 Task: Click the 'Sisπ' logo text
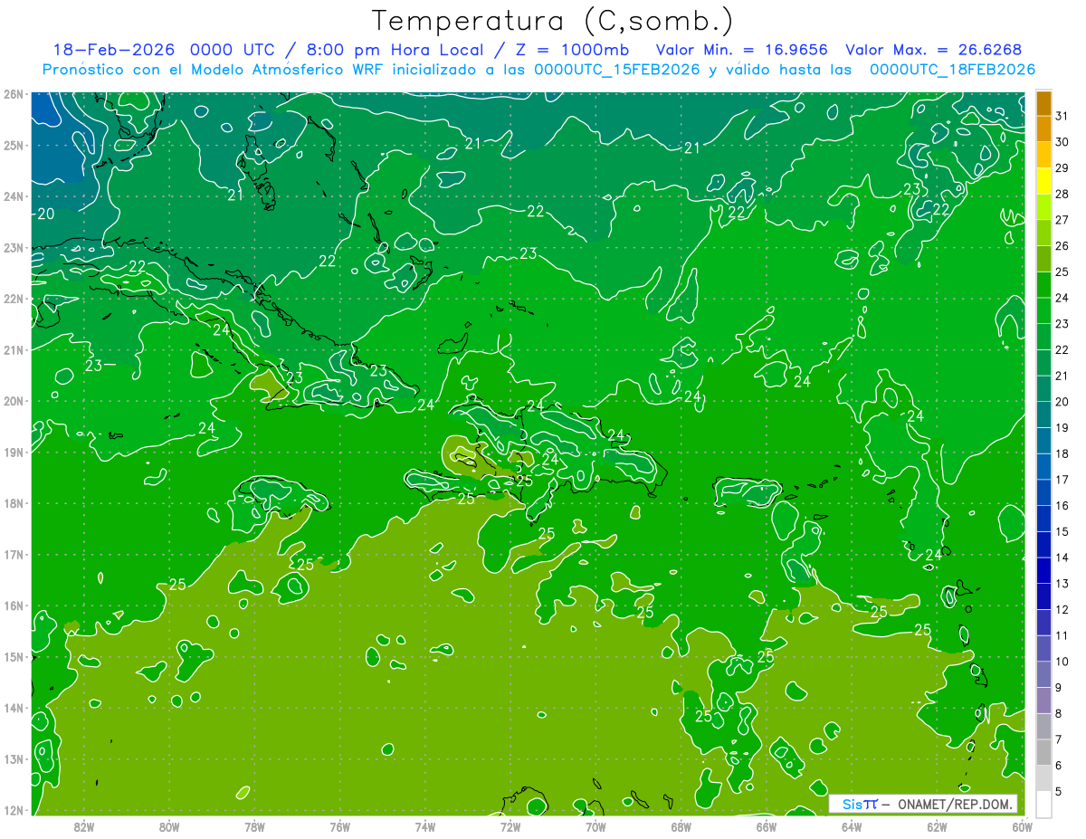(x=860, y=804)
